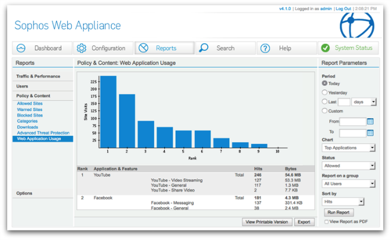Image resolution: width=391 pixels, height=240 pixels.
Task: Click 'YouTube - Share Video' feature text
Action: 173,190
